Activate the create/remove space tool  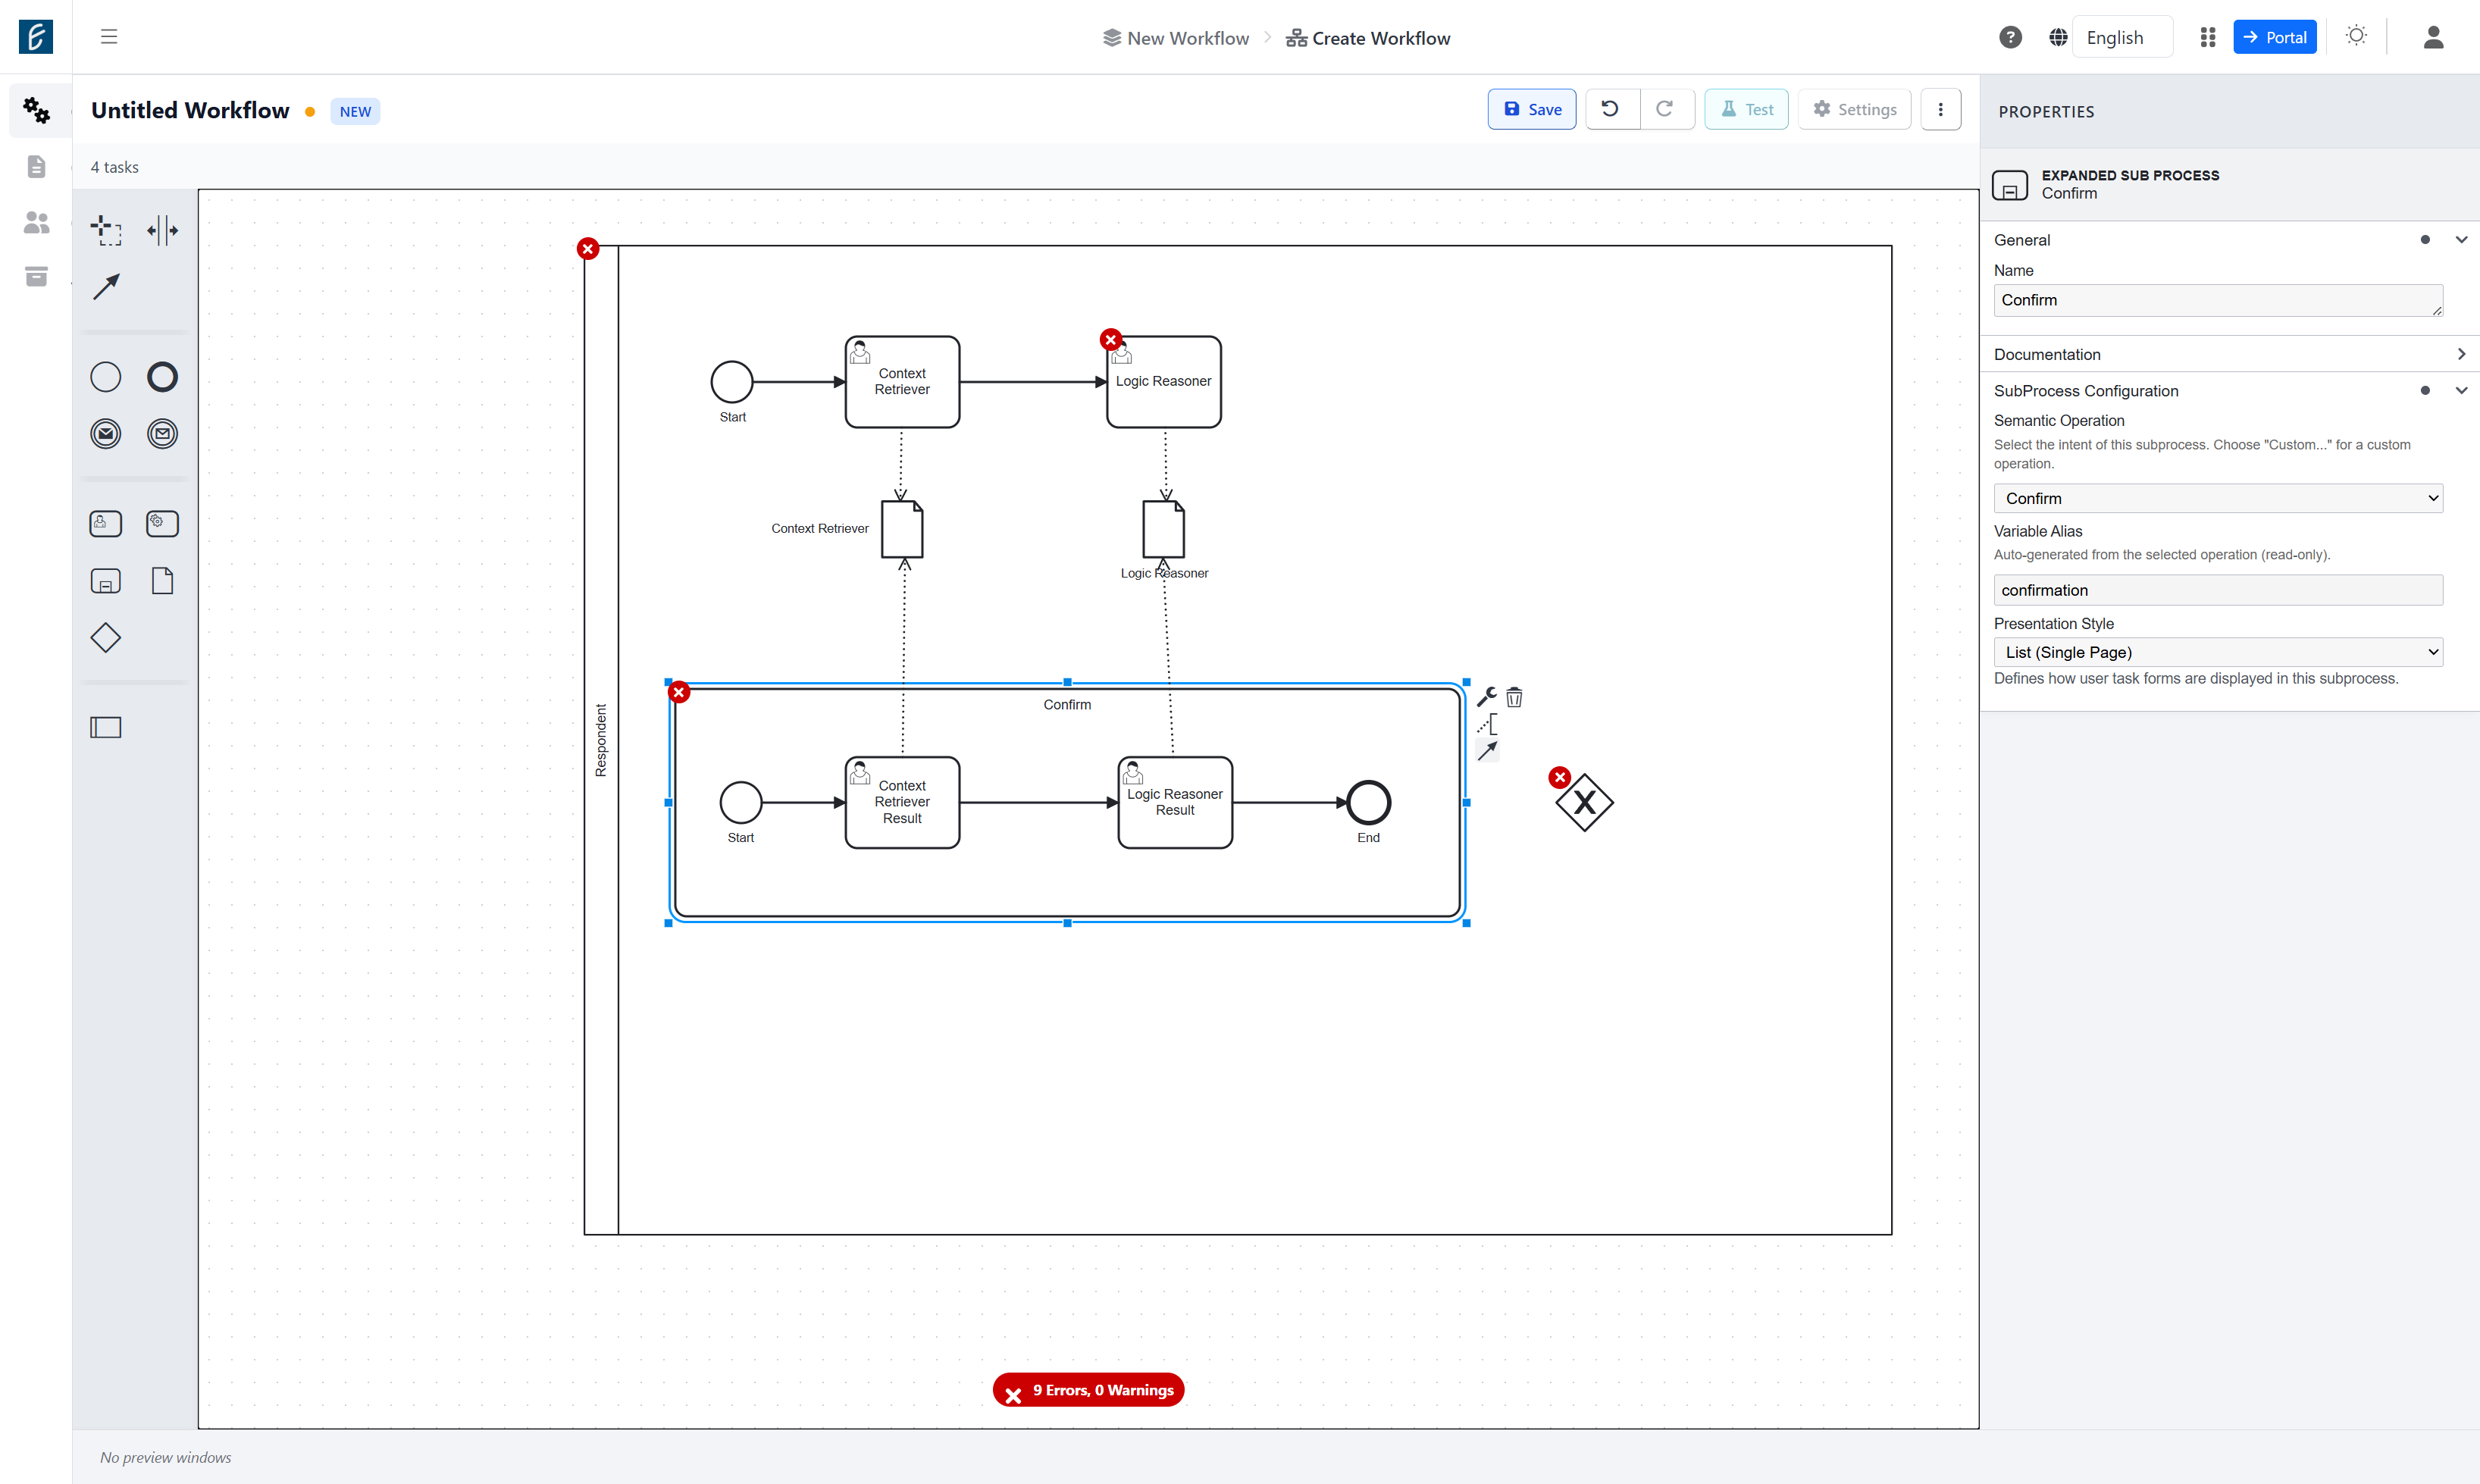point(162,230)
